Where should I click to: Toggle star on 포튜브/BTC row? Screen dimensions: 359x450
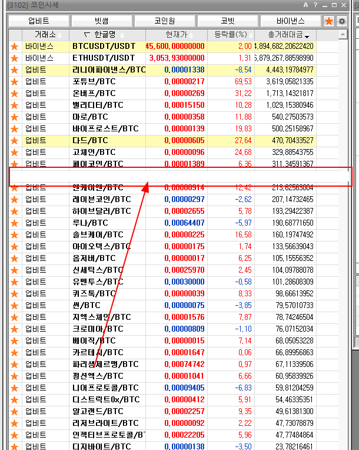tap(15, 81)
